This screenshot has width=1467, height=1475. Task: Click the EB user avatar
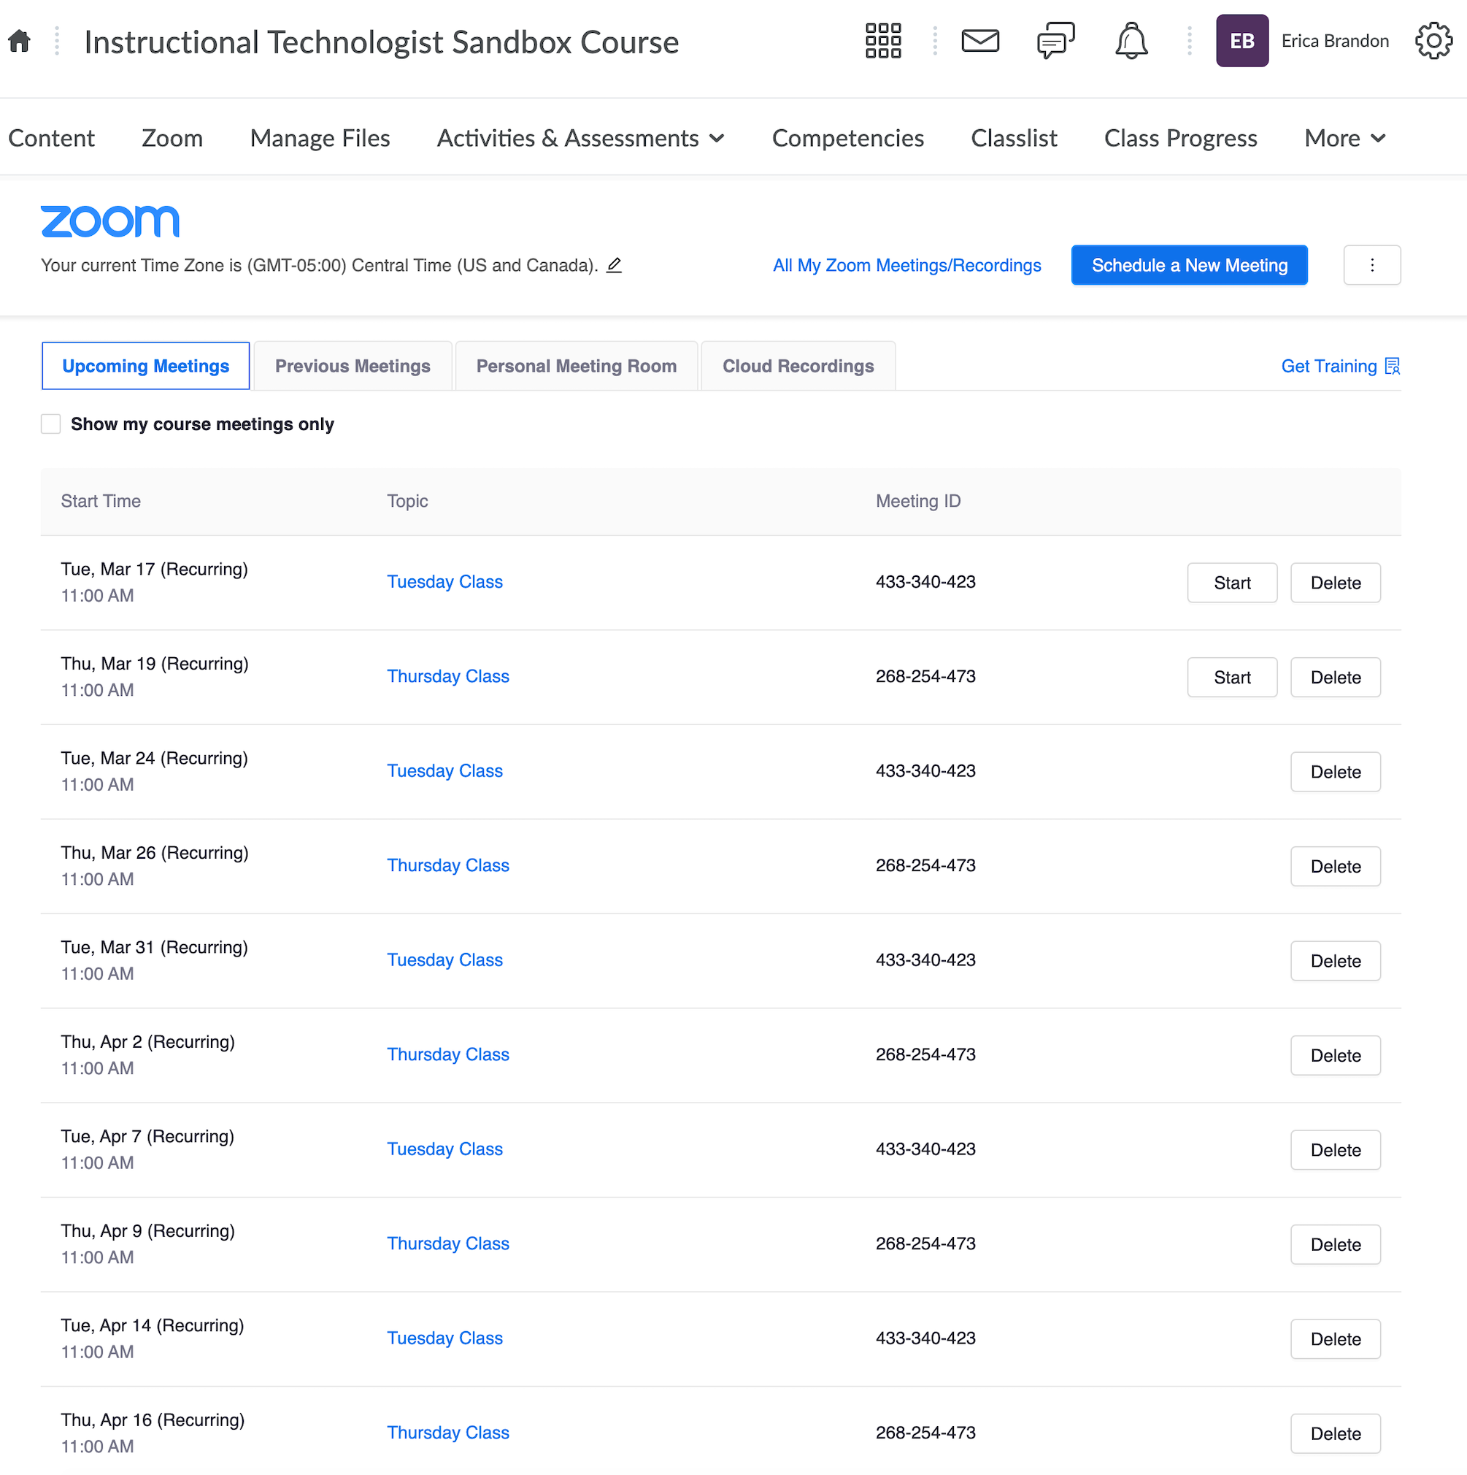tap(1241, 40)
